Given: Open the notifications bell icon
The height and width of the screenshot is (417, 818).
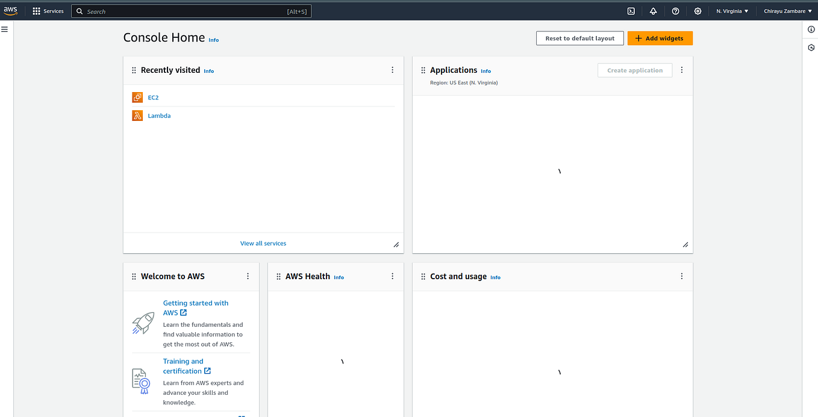Looking at the screenshot, I should [x=653, y=11].
